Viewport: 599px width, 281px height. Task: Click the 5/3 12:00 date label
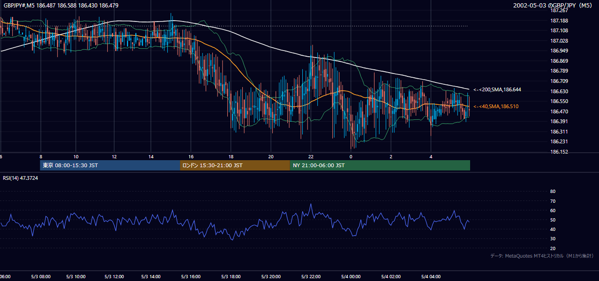tap(114, 276)
